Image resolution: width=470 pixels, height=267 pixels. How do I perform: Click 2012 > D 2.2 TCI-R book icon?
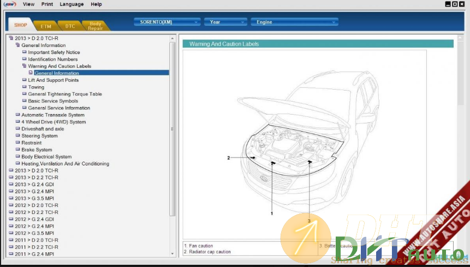[11, 212]
